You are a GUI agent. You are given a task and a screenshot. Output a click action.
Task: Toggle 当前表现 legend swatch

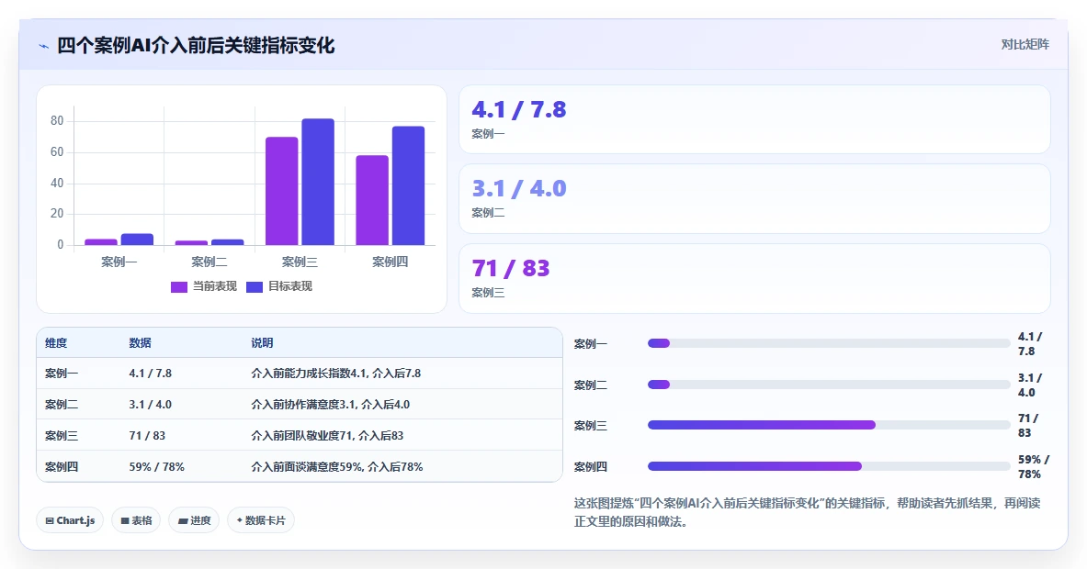tap(179, 286)
